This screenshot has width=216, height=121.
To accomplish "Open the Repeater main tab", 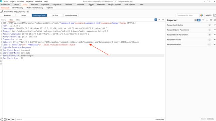I will point(45,5).
